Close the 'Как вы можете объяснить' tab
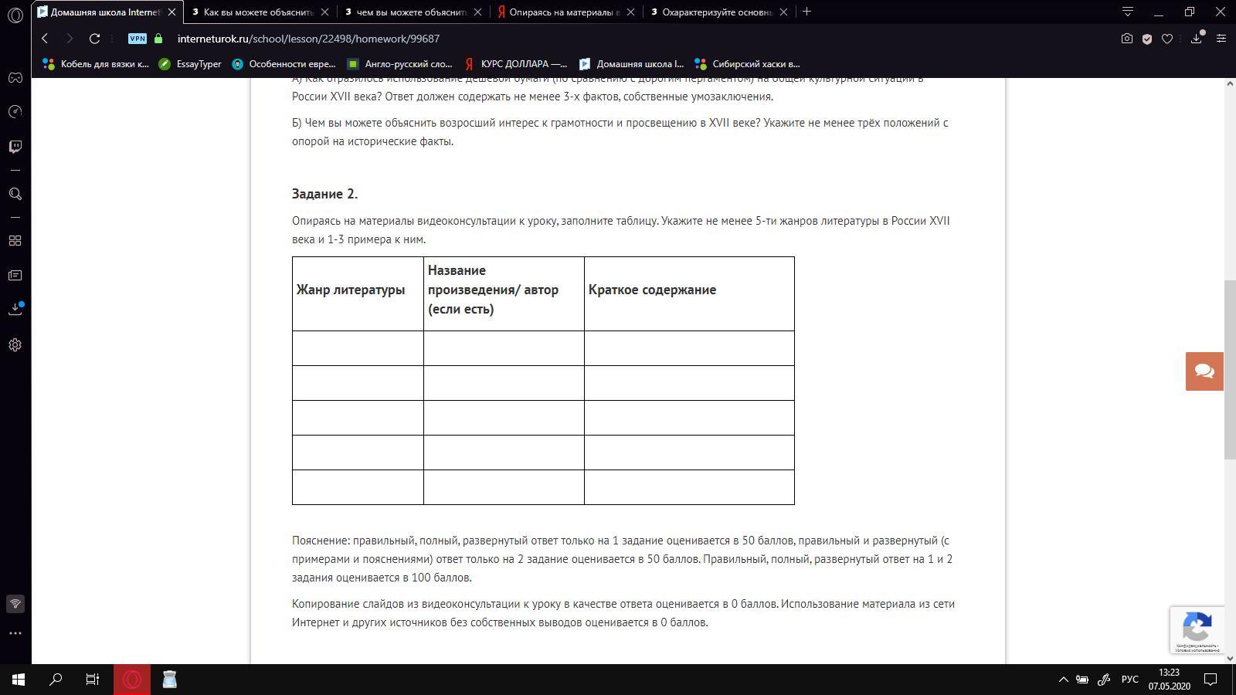The image size is (1236, 695). 324,12
